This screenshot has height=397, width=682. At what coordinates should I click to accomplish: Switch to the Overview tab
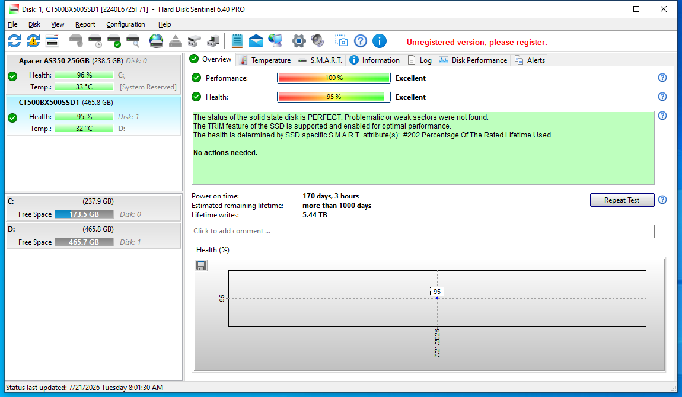point(211,59)
